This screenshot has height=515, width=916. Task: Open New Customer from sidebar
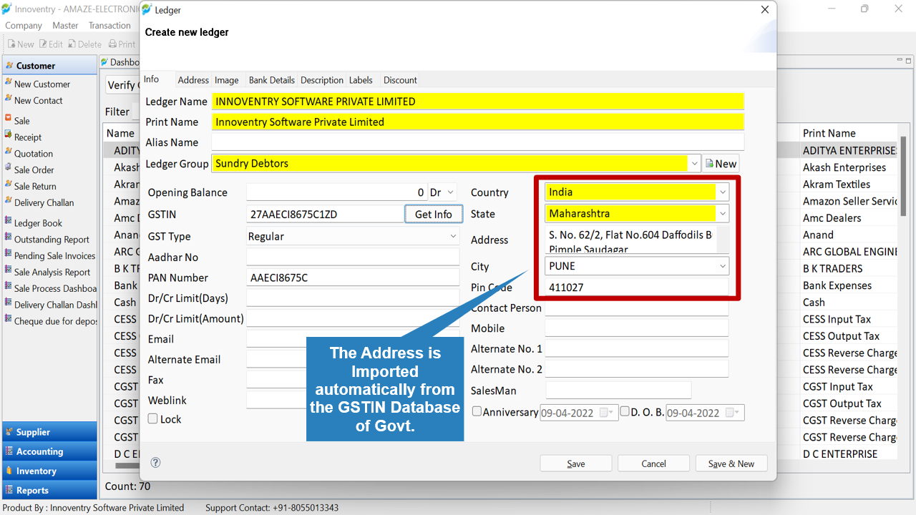pyautogui.click(x=42, y=84)
